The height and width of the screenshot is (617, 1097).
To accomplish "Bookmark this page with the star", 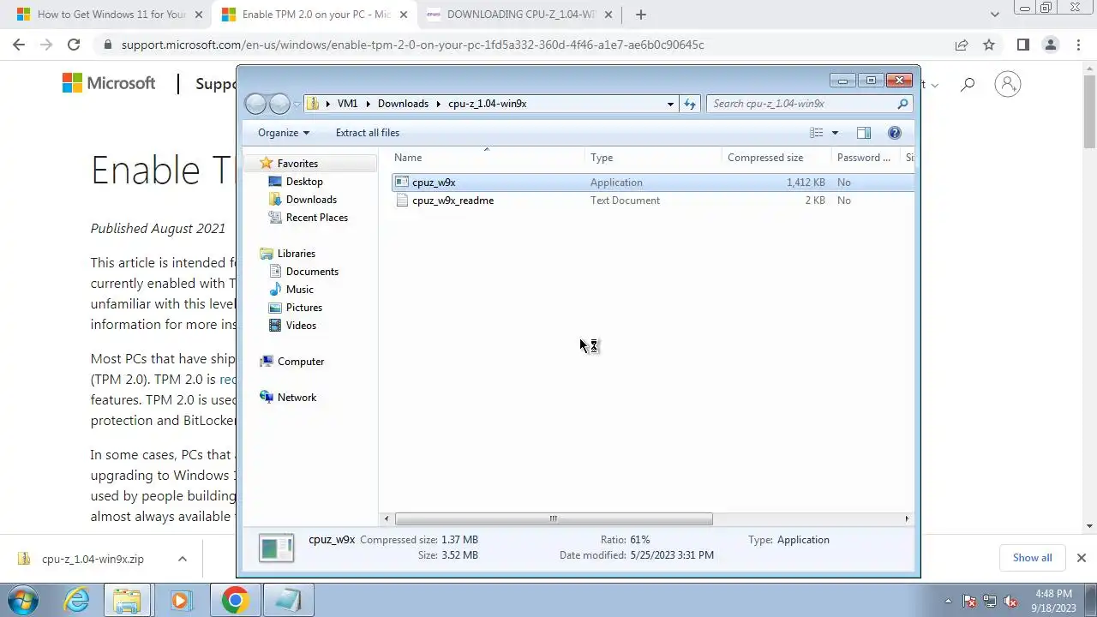I will click(989, 45).
